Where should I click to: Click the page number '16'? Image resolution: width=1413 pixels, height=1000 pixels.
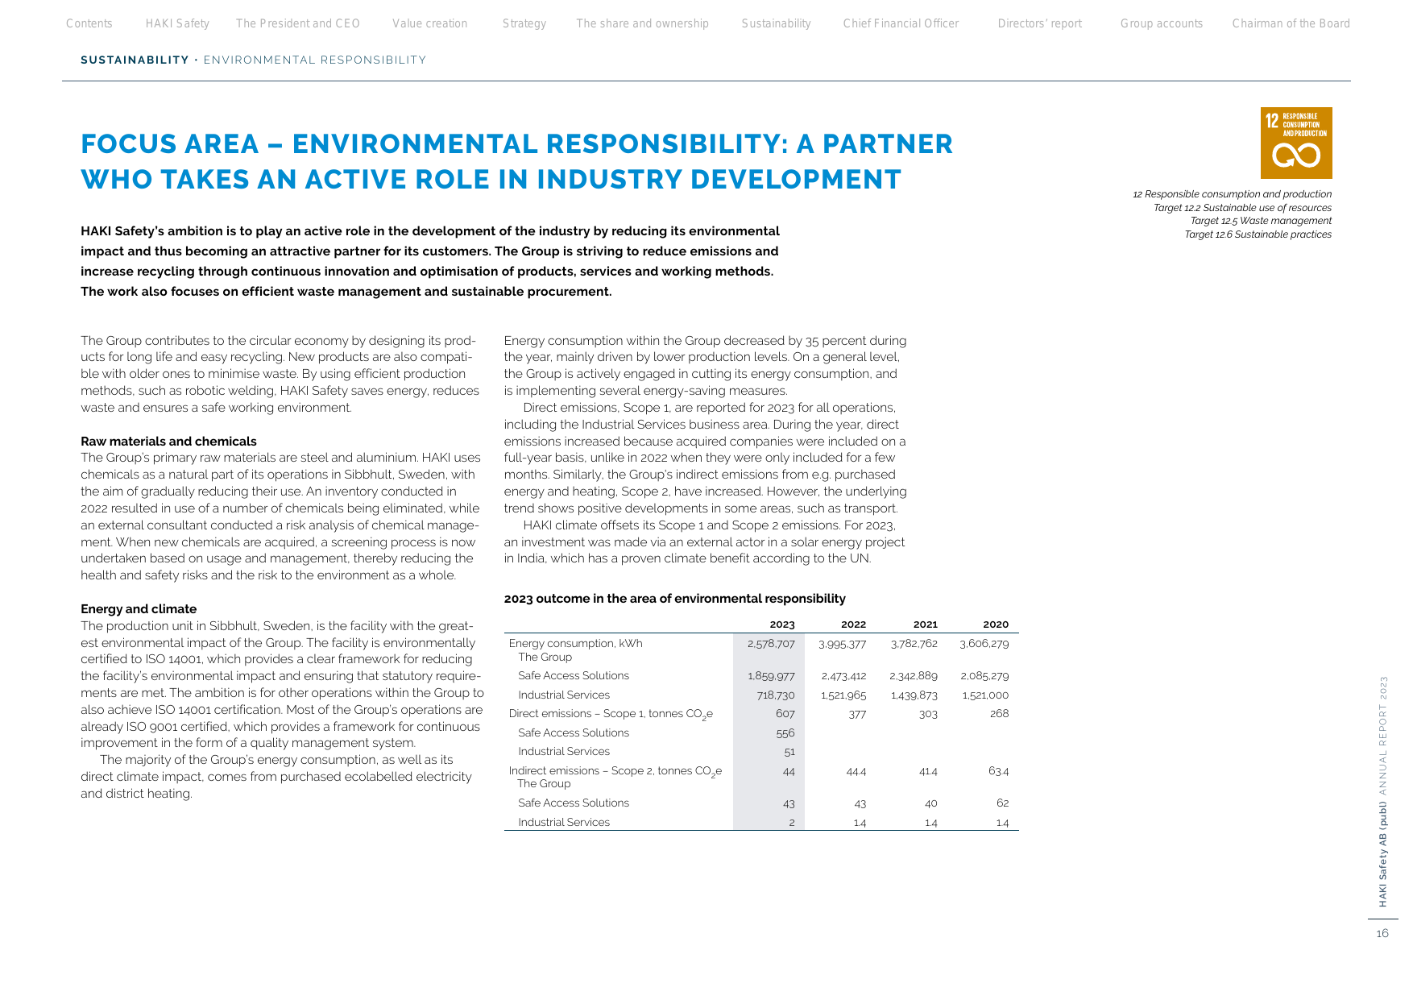1382,934
